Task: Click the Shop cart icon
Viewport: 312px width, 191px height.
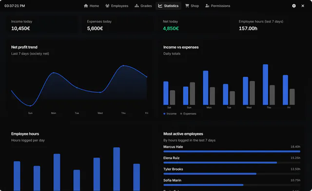Action: [x=187, y=6]
